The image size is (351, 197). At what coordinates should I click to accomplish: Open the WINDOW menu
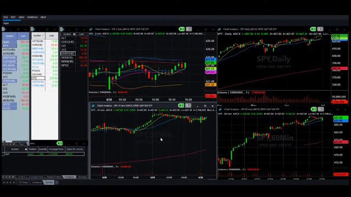[32, 17]
